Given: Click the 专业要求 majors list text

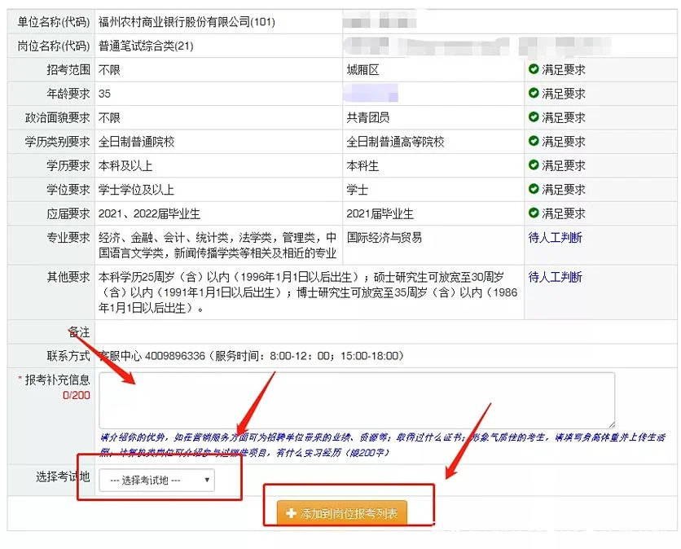Looking at the screenshot, I should click(217, 245).
